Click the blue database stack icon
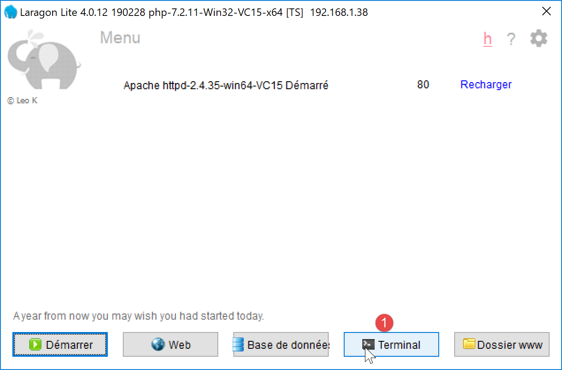Screen dimensions: 562x370 239,344
